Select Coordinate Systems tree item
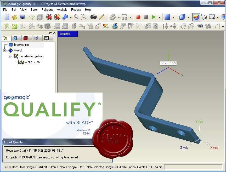 point(32,56)
